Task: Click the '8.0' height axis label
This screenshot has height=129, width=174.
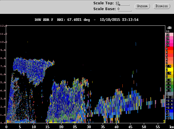Action: [3, 58]
